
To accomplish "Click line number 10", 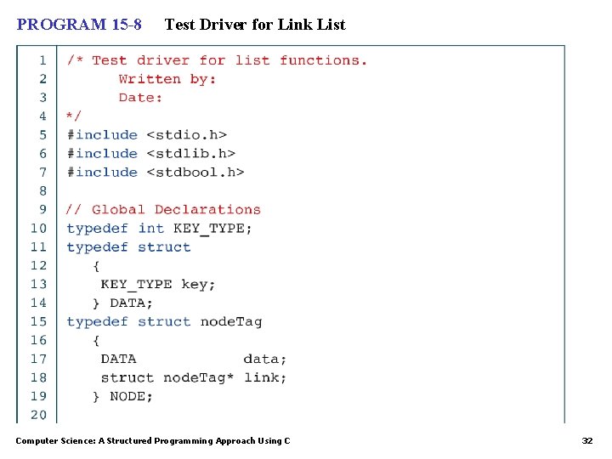I will (x=38, y=229).
